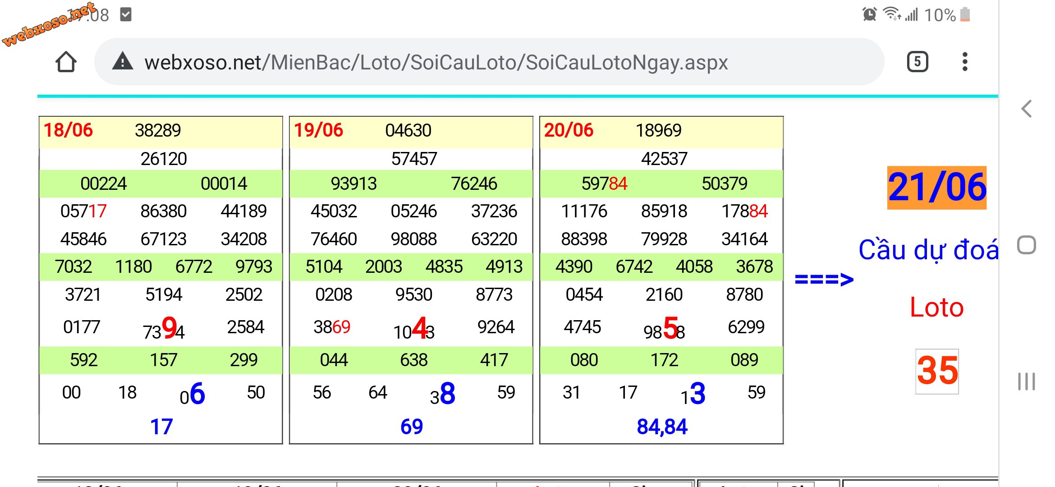Tap the special prize 38289
Screen dimensions: 1055x487
click(158, 131)
